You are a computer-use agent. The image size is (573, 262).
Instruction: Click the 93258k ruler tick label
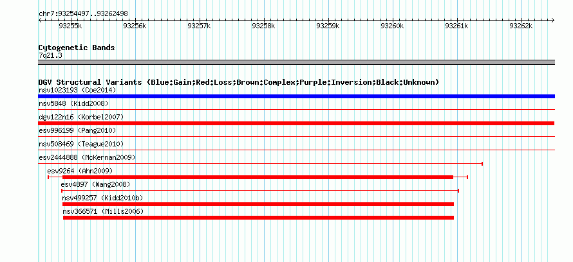(264, 26)
